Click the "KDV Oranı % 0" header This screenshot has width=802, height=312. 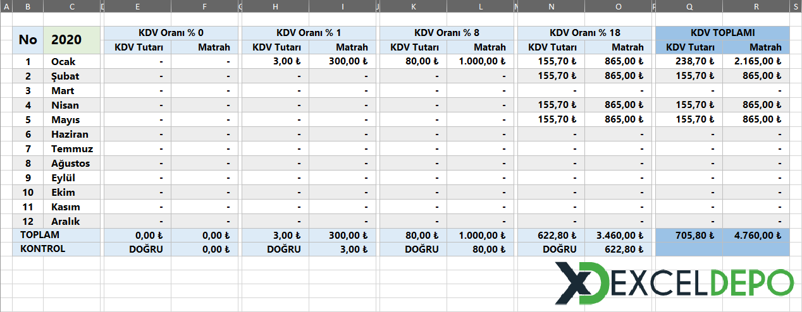click(171, 33)
